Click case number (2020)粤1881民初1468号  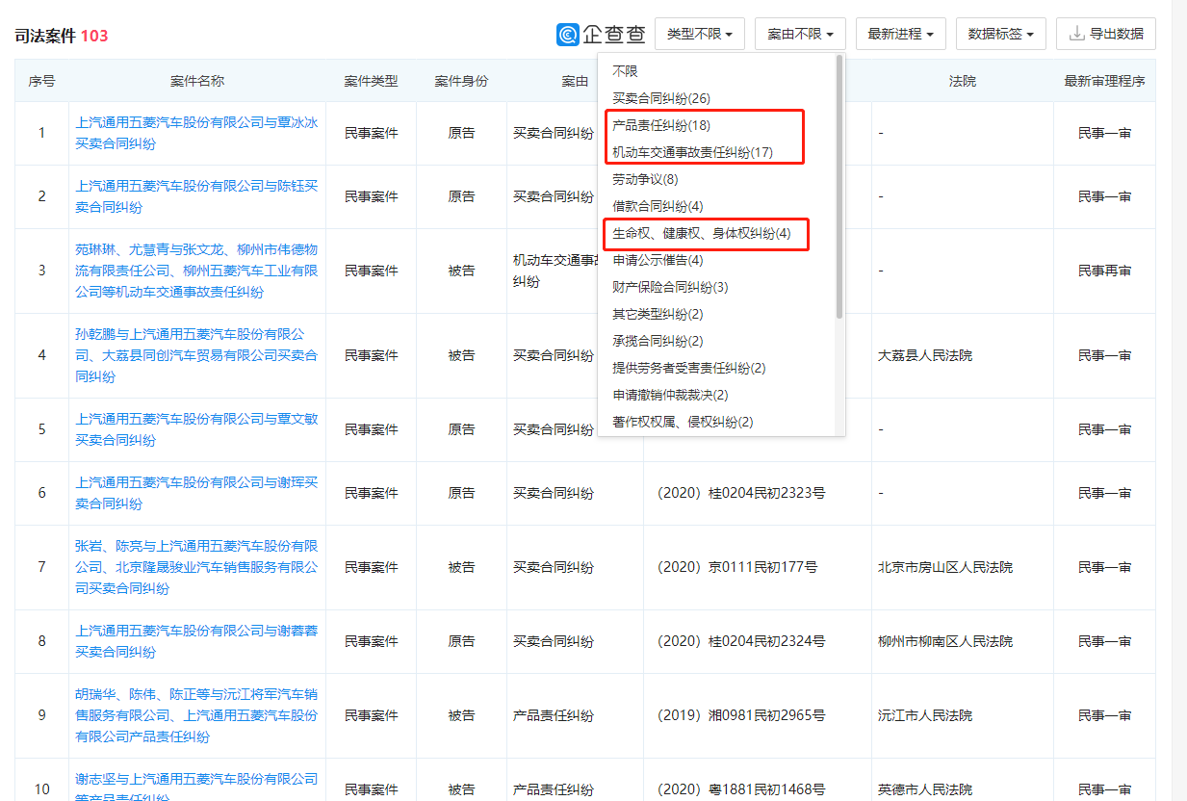coord(740,789)
